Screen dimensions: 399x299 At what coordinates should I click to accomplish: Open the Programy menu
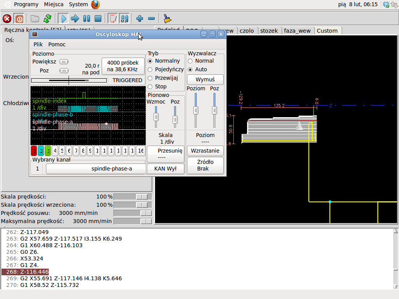[x=26, y=4]
